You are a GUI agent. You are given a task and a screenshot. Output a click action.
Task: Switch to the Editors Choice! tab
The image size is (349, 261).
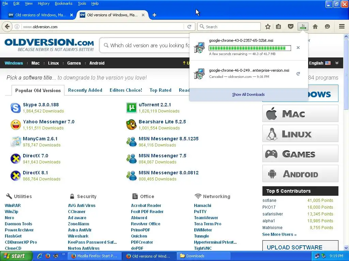(x=126, y=90)
